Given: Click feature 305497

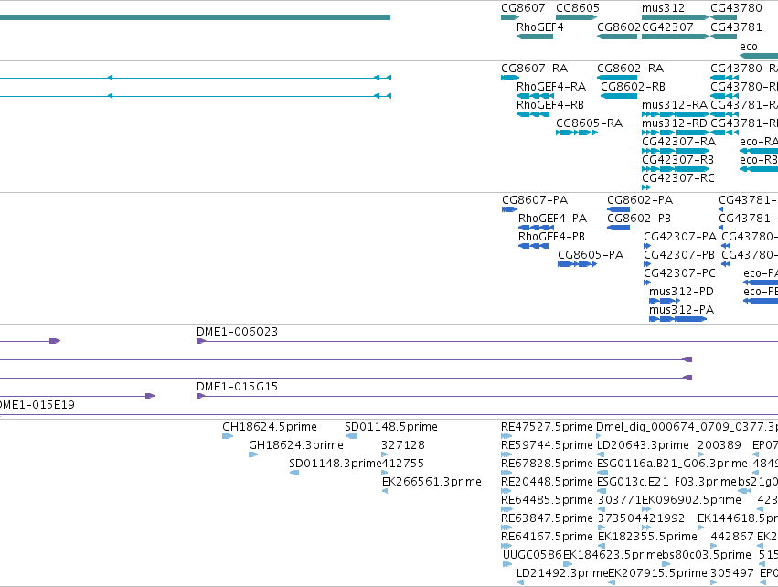Looking at the screenshot, I should 714,582.
